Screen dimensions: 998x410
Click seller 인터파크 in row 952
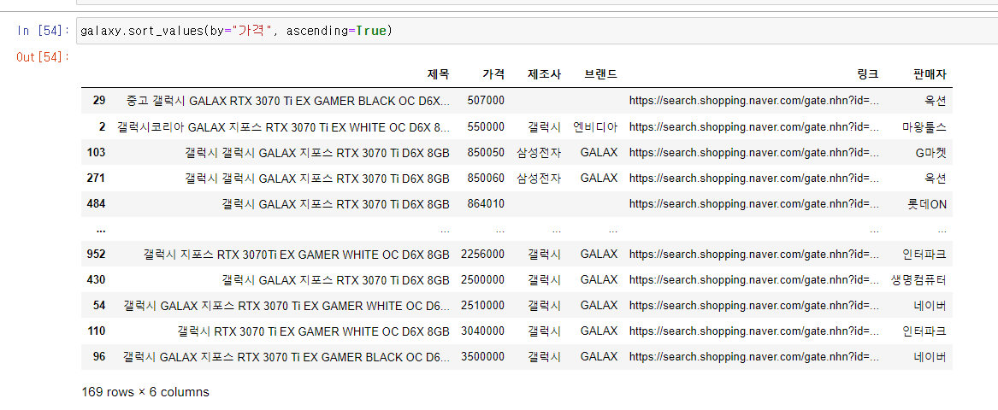pyautogui.click(x=924, y=255)
